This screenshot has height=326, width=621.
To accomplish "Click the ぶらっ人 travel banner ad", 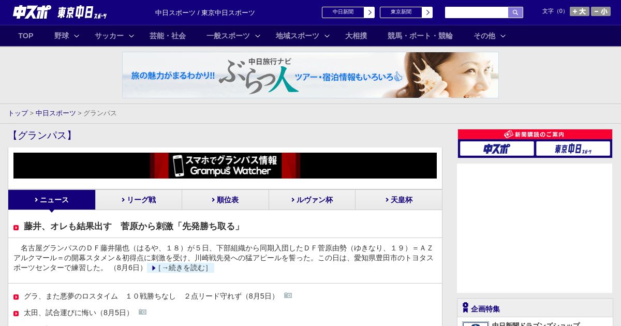I will click(x=310, y=75).
